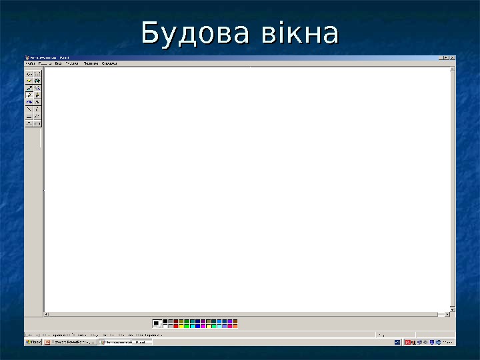Click the horizontal scrollbar left arrow
Image resolution: width=480 pixels, height=360 pixels.
pyautogui.click(x=46, y=315)
